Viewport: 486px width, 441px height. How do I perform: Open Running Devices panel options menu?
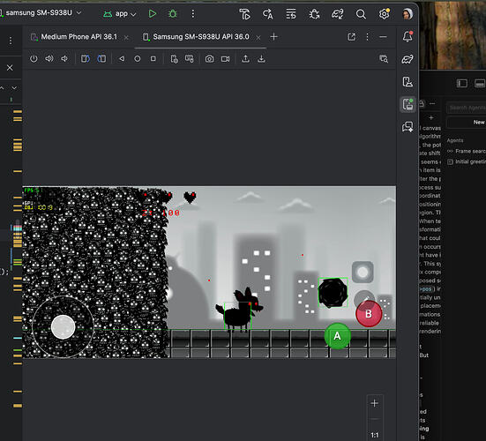pos(367,37)
